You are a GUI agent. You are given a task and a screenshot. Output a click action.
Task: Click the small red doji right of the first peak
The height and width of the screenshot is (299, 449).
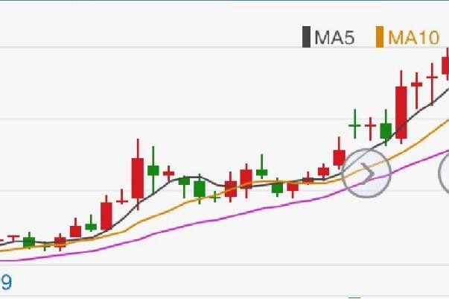pos(169,173)
